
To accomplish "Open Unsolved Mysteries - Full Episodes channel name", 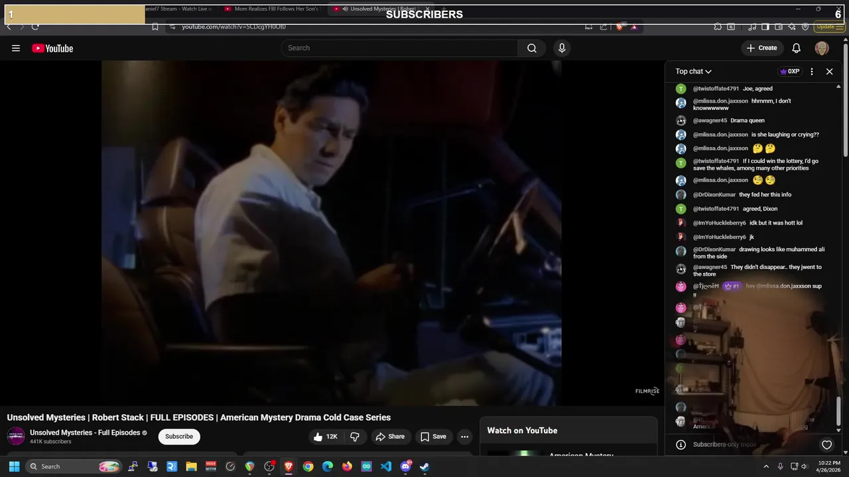I will 85,433.
